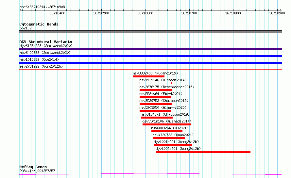The height and width of the screenshot is (178, 291).
Task: Click the red bar under nsv5581064
Action: pyautogui.click(x=155, y=97)
